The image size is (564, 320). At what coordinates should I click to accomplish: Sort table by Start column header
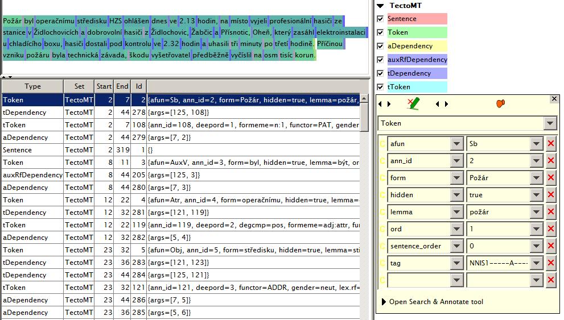tap(104, 86)
